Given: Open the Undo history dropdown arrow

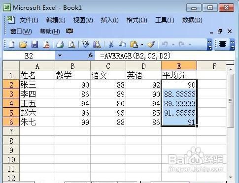Looking at the screenshot, I should point(173,44).
